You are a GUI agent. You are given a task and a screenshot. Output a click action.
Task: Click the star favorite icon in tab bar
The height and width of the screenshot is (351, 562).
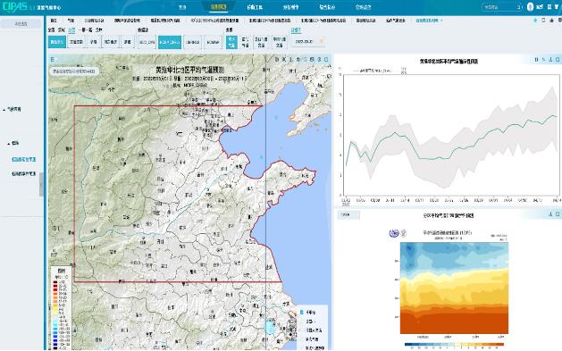coord(535,21)
